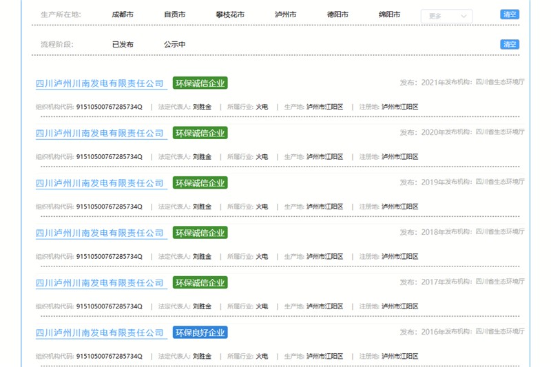Open the 2017 company record link
The height and width of the screenshot is (367, 551).
click(100, 283)
